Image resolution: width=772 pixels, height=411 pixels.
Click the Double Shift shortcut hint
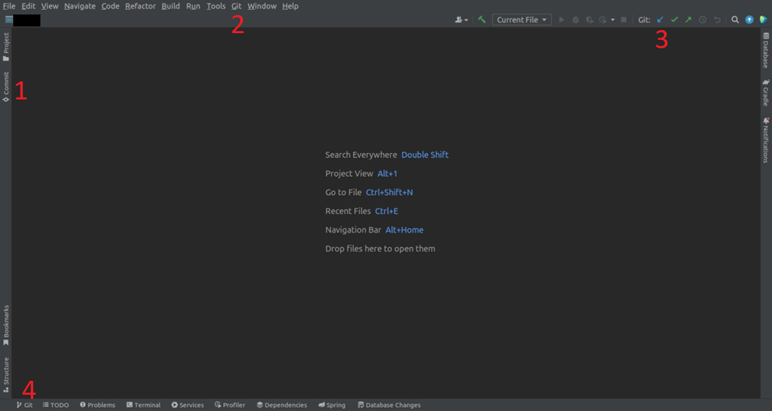425,155
